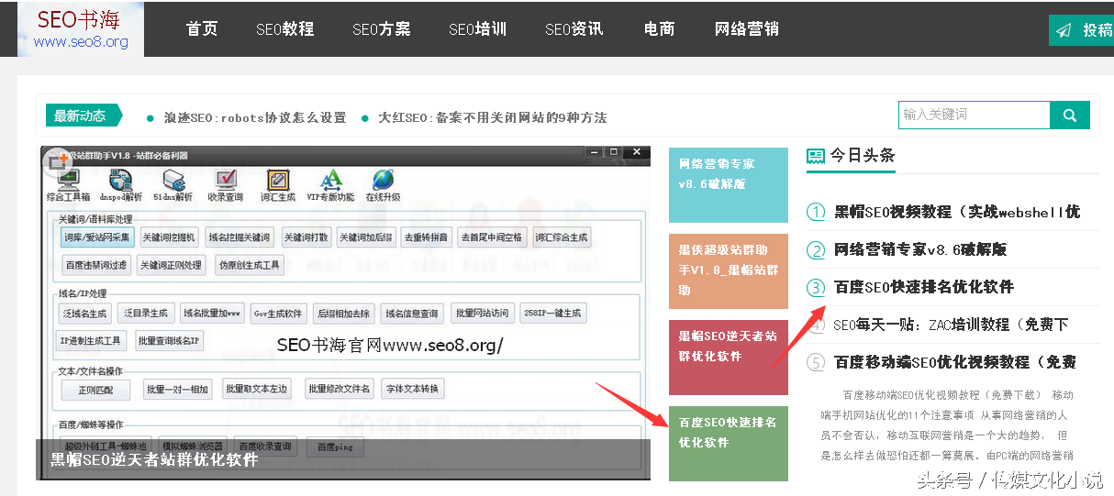The height and width of the screenshot is (496, 1114).
Task: Open headline 黑帽SEO视频教程(实战webshell
Action: [x=957, y=212]
